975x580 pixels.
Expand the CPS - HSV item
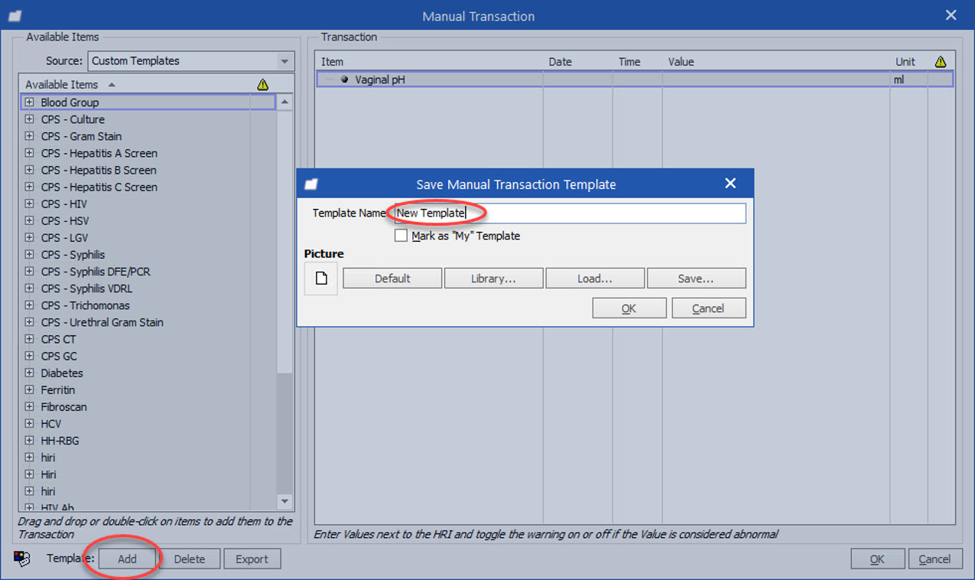point(29,220)
